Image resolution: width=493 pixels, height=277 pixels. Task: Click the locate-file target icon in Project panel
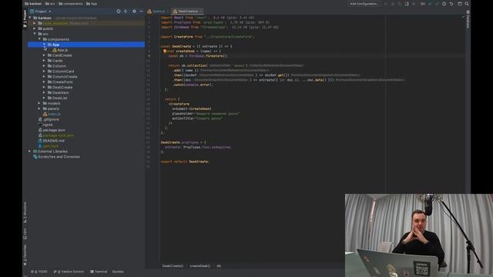[119, 12]
